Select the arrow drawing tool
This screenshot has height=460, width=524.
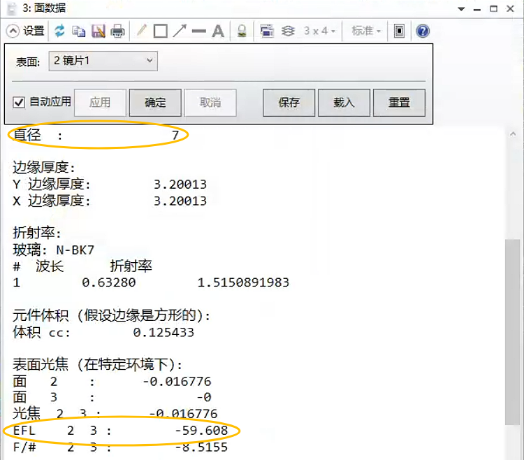click(180, 31)
